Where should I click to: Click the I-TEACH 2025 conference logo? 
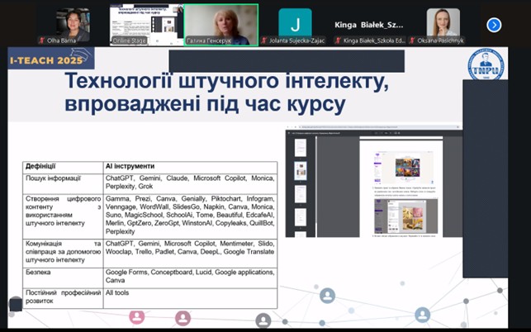point(51,59)
